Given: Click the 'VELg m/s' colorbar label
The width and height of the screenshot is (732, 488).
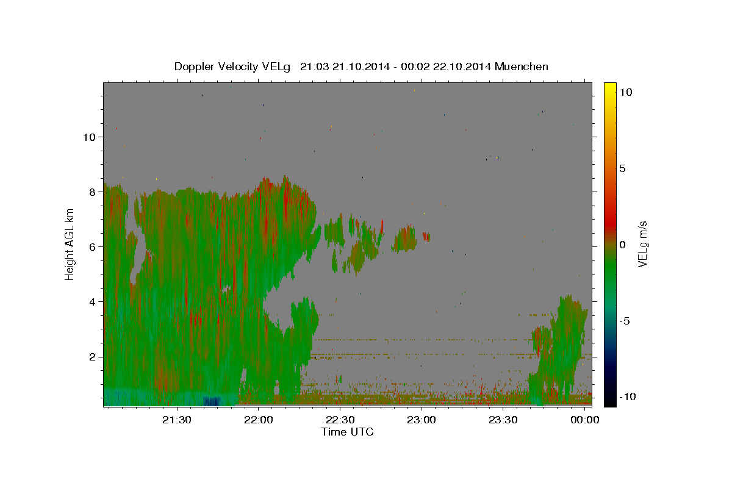Looking at the screenshot, I should (642, 245).
